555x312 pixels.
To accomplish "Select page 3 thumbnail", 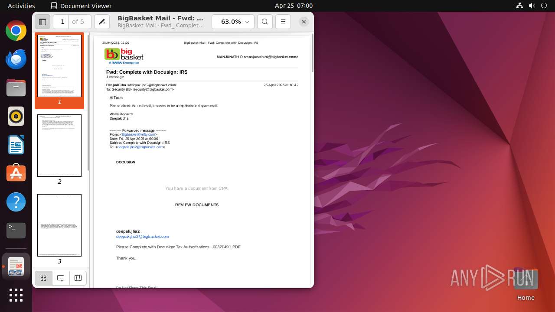I will point(59,225).
